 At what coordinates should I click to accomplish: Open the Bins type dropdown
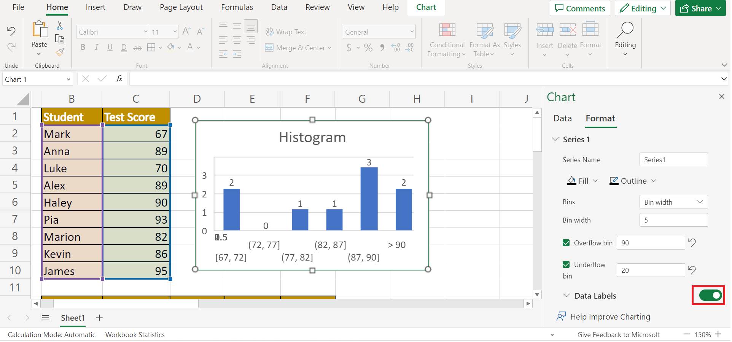coord(673,202)
